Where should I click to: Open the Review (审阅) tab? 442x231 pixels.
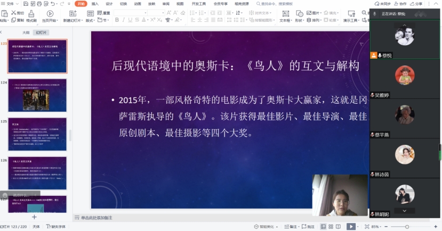(x=166, y=4)
